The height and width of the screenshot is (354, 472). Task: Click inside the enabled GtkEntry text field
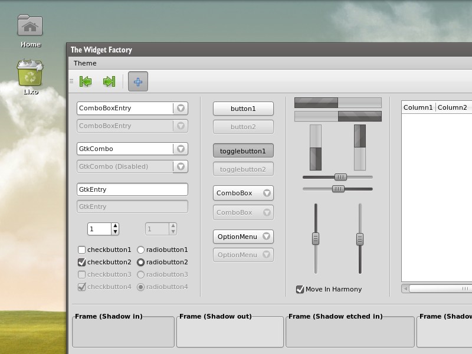(x=132, y=189)
